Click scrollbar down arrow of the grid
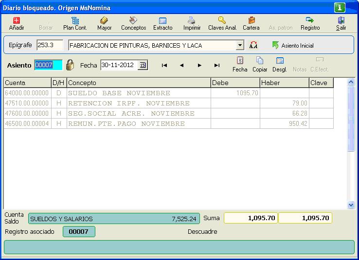 pos(351,205)
